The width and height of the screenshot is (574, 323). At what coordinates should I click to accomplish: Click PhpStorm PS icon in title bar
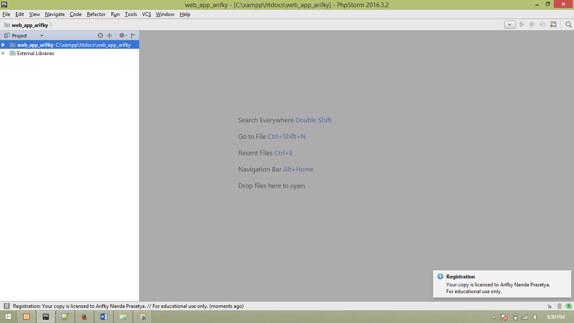coord(4,4)
